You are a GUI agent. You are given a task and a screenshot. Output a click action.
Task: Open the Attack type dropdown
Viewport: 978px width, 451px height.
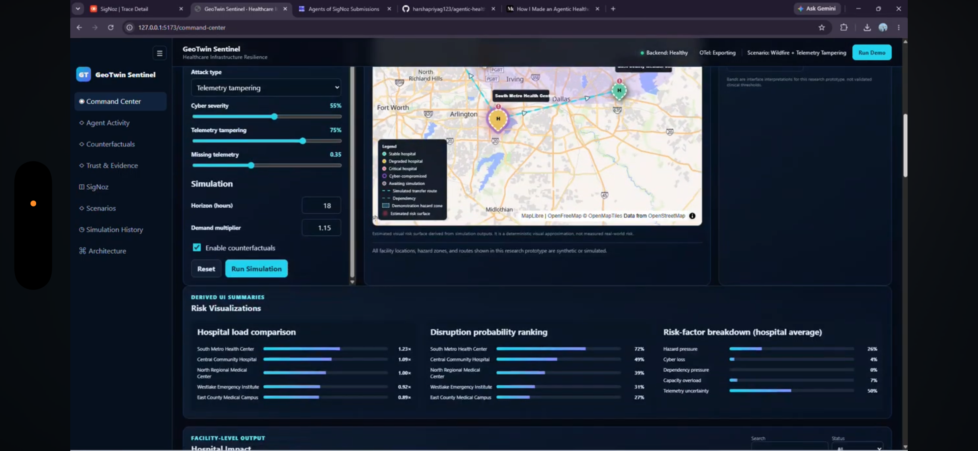point(266,87)
